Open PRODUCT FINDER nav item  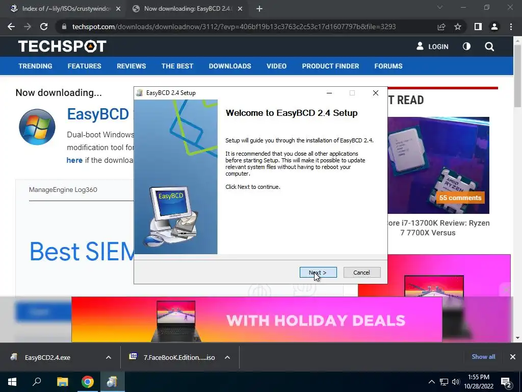tap(330, 66)
